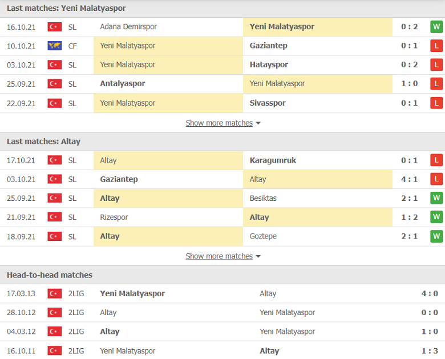Click 2LIG label in 28.10.12 row
Viewport: 445px width, 359px height.
(x=76, y=312)
